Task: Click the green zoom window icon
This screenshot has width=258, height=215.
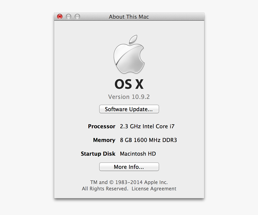Action: (x=77, y=17)
